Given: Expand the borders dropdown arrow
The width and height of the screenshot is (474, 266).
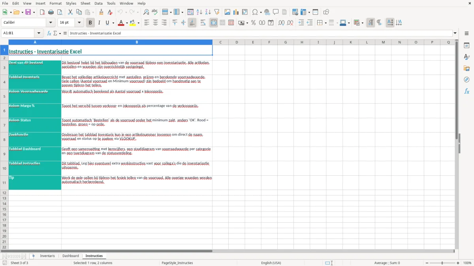Looking at the screenshot, I should coord(325,23).
